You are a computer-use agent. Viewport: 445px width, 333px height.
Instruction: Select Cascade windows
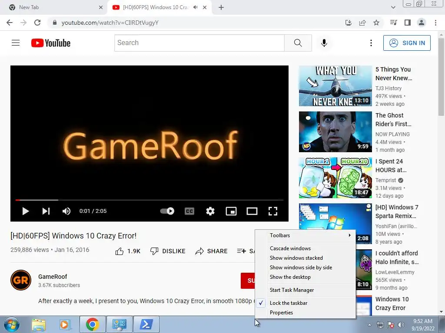pos(306,248)
